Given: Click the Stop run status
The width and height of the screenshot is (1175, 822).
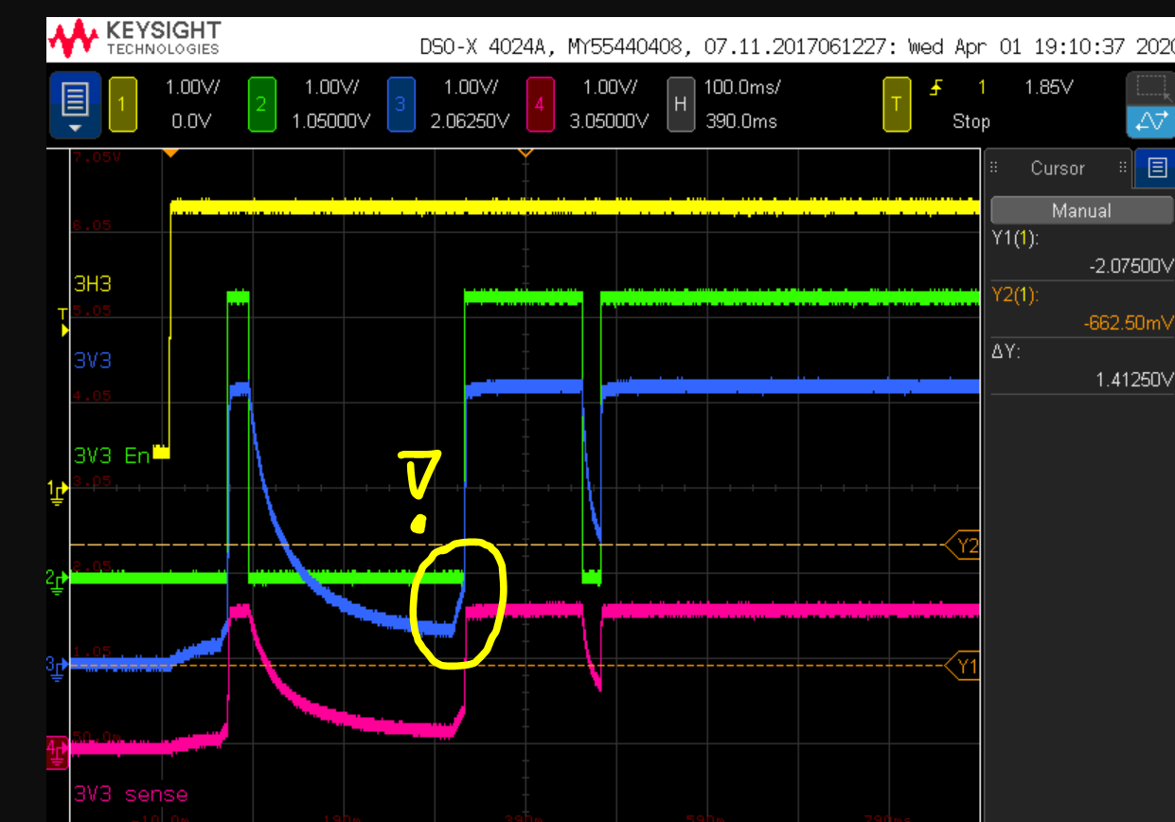Looking at the screenshot, I should coord(971,121).
